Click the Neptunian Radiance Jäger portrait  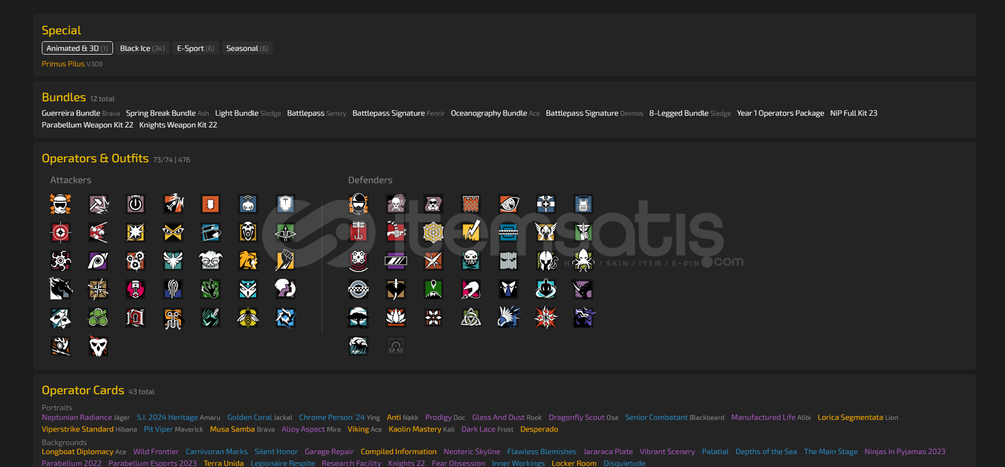coord(86,417)
